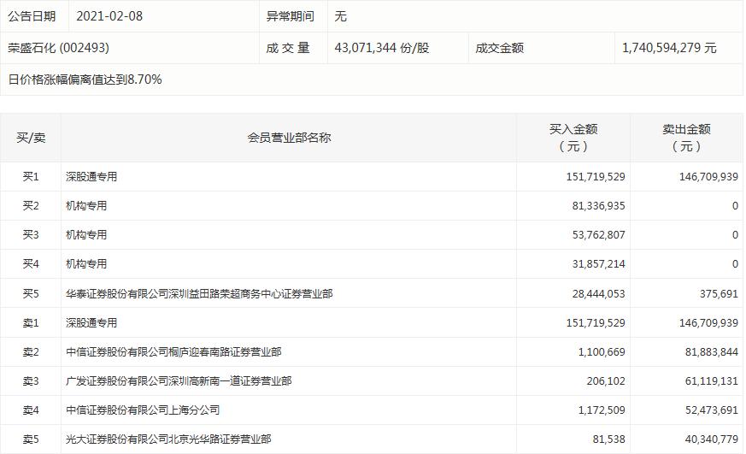
Task: Click the turnover amount 1,740,594,279 元
Action: [x=669, y=48]
